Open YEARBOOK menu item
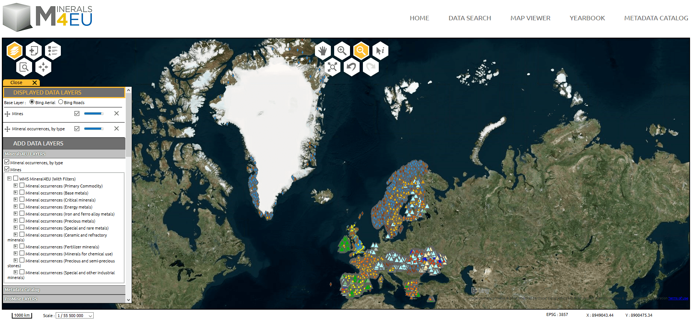693x320 pixels. 587,18
